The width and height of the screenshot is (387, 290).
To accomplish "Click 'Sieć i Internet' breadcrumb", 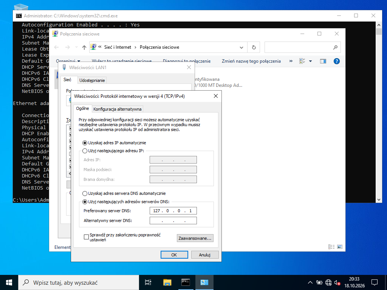I will (118, 47).
